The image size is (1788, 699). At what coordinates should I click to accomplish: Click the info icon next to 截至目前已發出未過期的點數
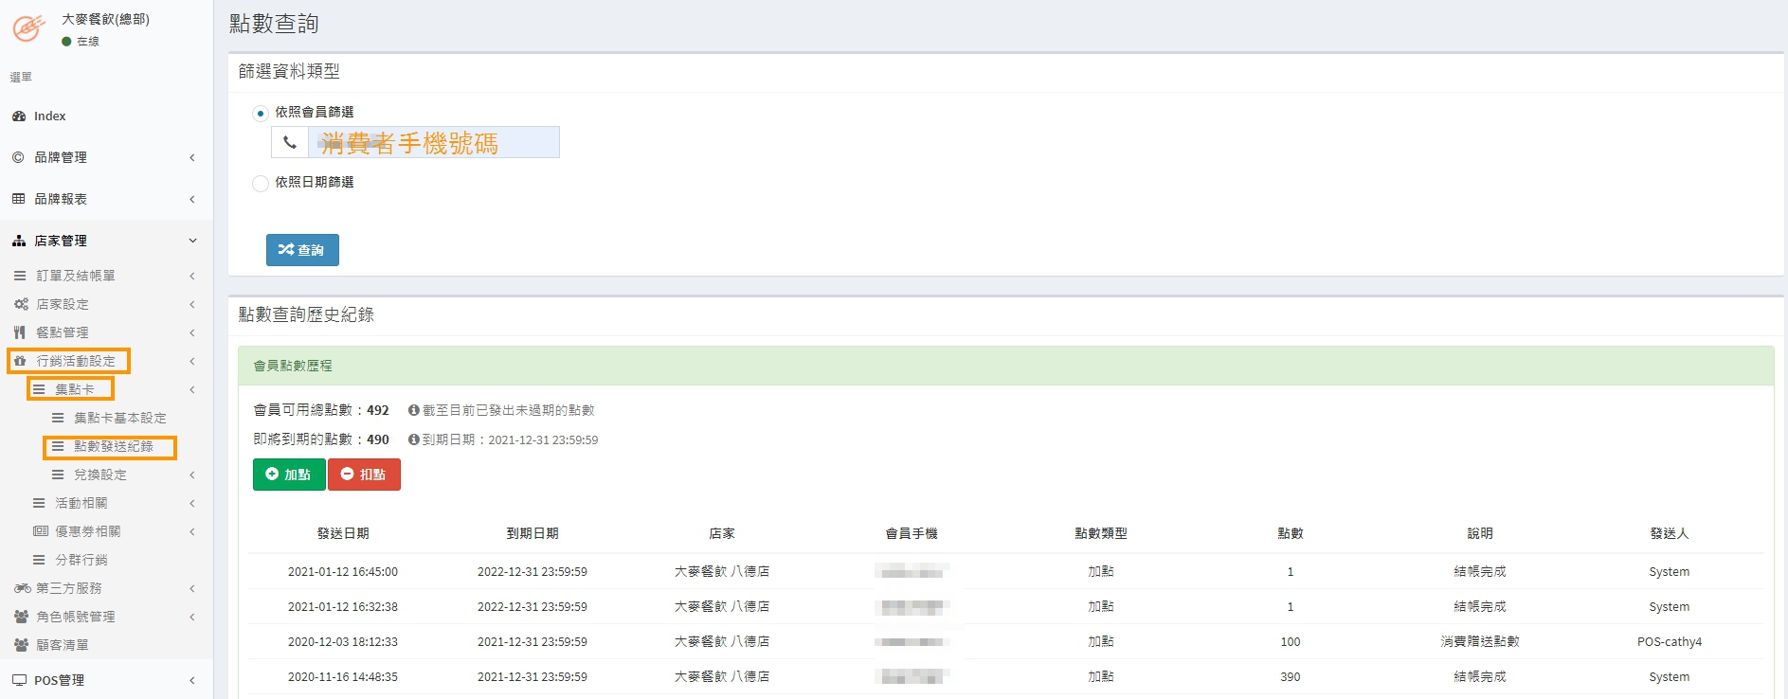414,410
